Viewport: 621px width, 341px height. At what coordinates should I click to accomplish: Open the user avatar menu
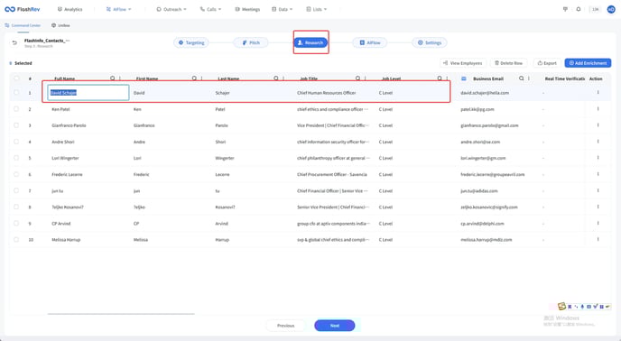[x=611, y=9]
